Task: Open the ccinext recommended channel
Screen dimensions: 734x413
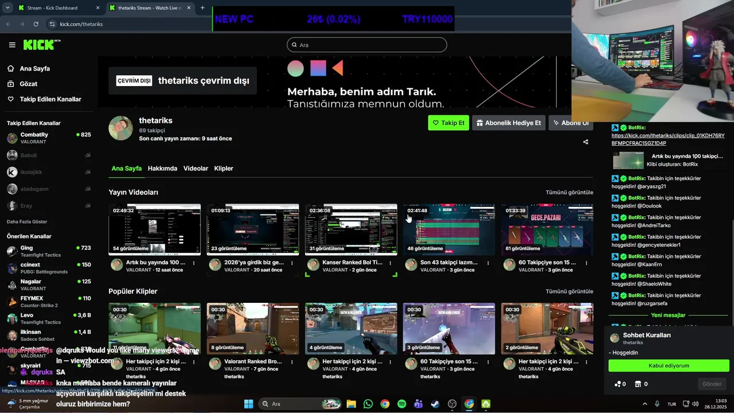Action: point(49,268)
